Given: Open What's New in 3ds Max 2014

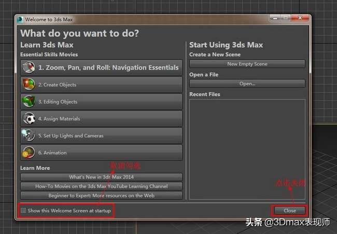Looking at the screenshot, I should point(102,177).
